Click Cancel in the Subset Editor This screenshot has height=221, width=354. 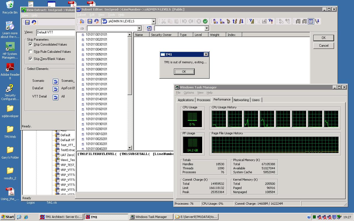324,46
